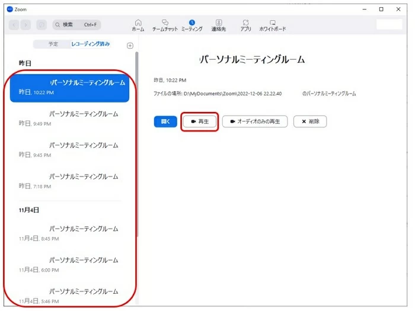
Task: Click the blue 開く button
Action: pyautogui.click(x=165, y=121)
